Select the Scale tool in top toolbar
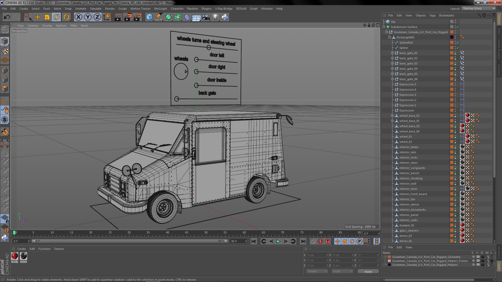 [47, 17]
